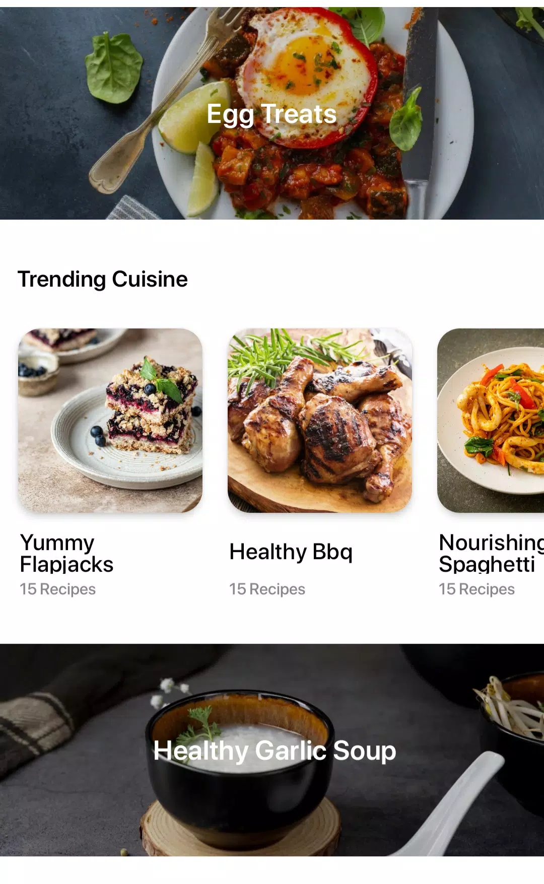
Task: Tap 15 Recipes under Healthy Bbq
Action: pyautogui.click(x=267, y=589)
